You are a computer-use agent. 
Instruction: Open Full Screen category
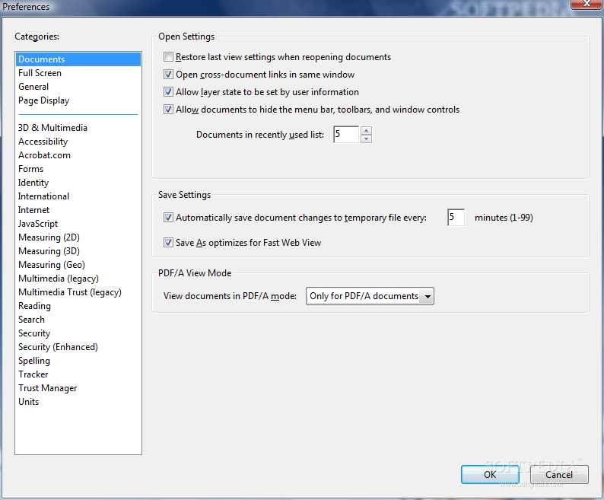[78, 73]
